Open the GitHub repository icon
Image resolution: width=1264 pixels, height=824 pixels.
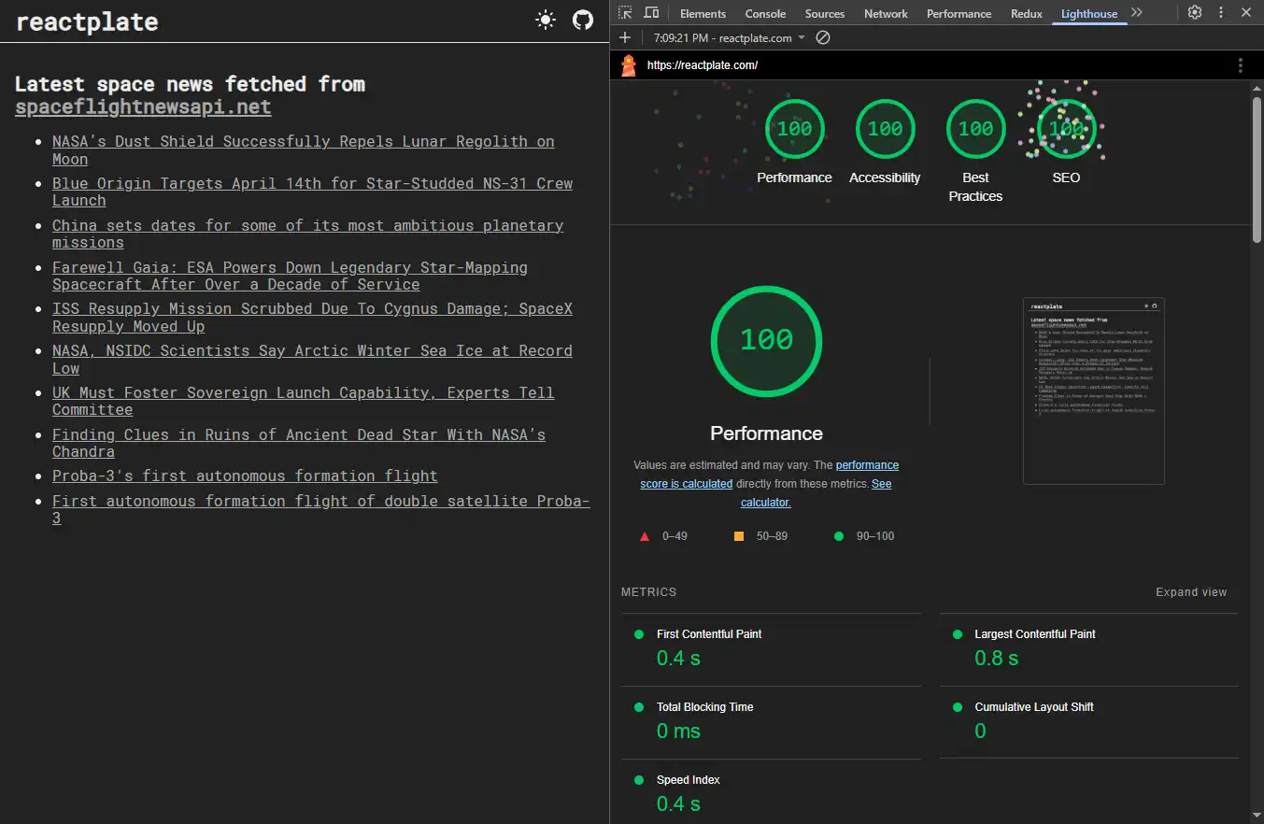[583, 20]
